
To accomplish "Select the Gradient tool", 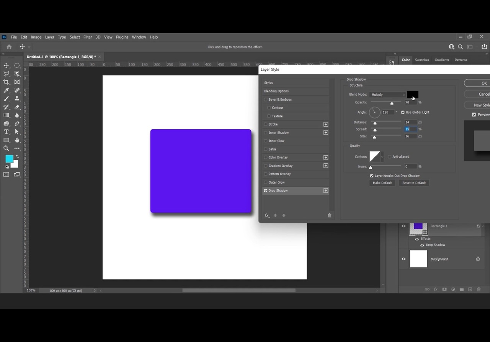I will pyautogui.click(x=6, y=115).
